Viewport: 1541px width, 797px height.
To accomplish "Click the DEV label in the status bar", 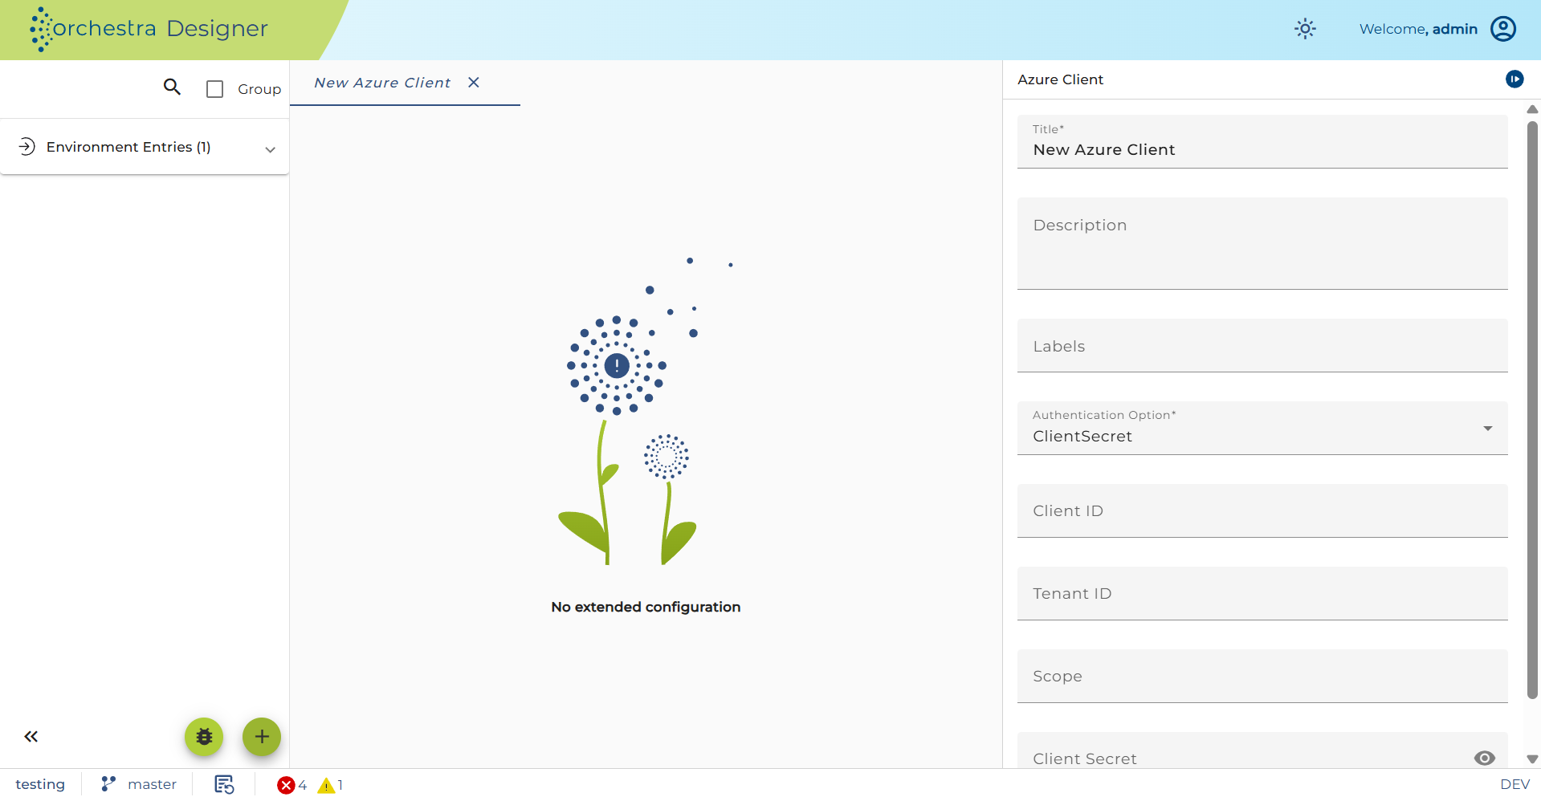I will point(1515,784).
